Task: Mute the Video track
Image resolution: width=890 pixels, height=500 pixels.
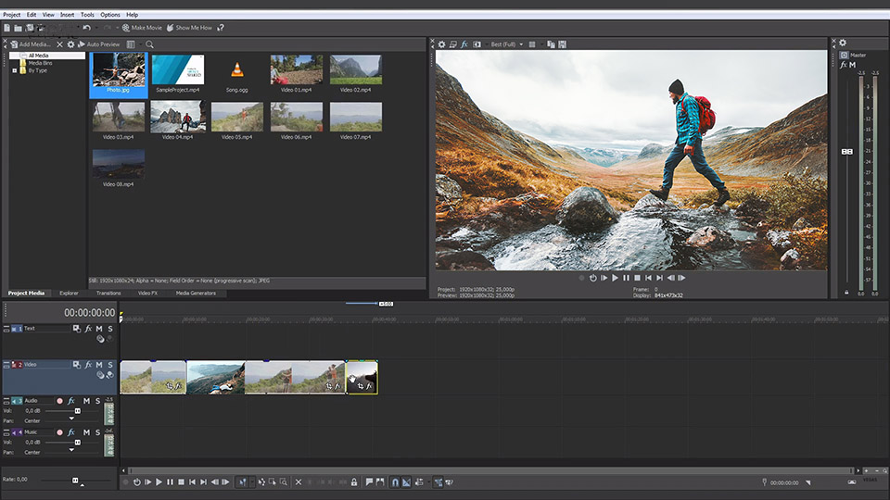Action: click(x=99, y=365)
